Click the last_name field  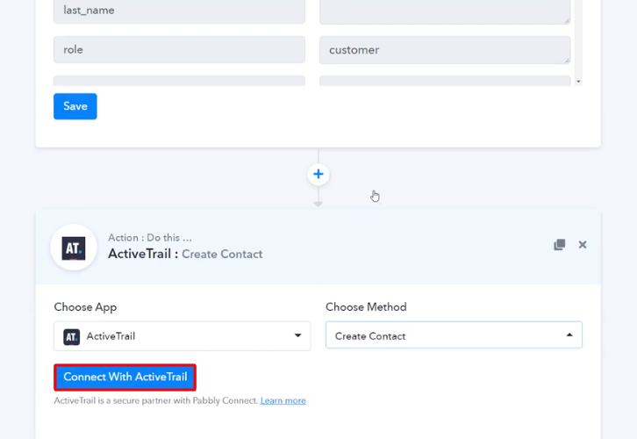179,11
